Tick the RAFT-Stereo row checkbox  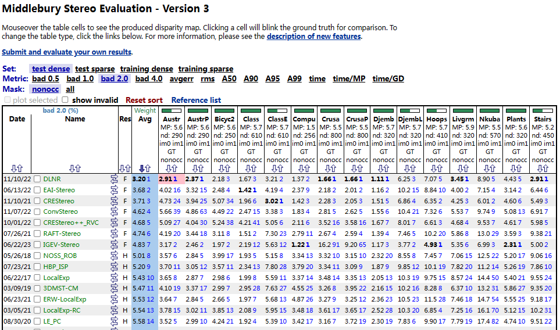pos(37,234)
